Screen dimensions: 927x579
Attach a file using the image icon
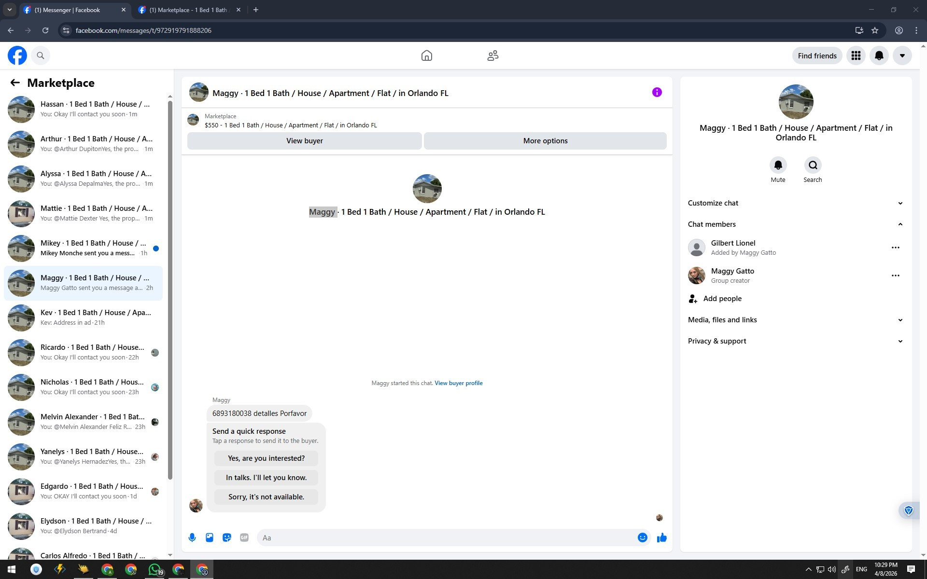[210, 538]
